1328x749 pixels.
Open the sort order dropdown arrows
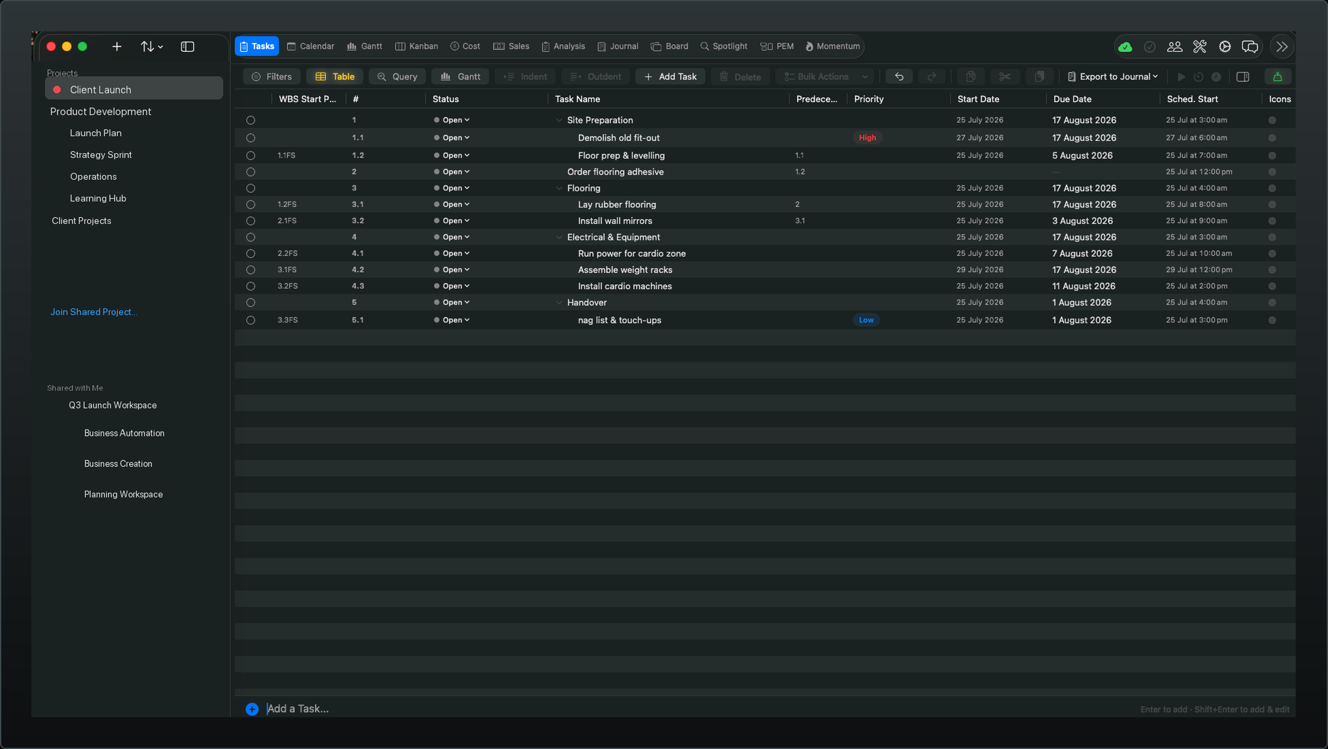coord(152,47)
